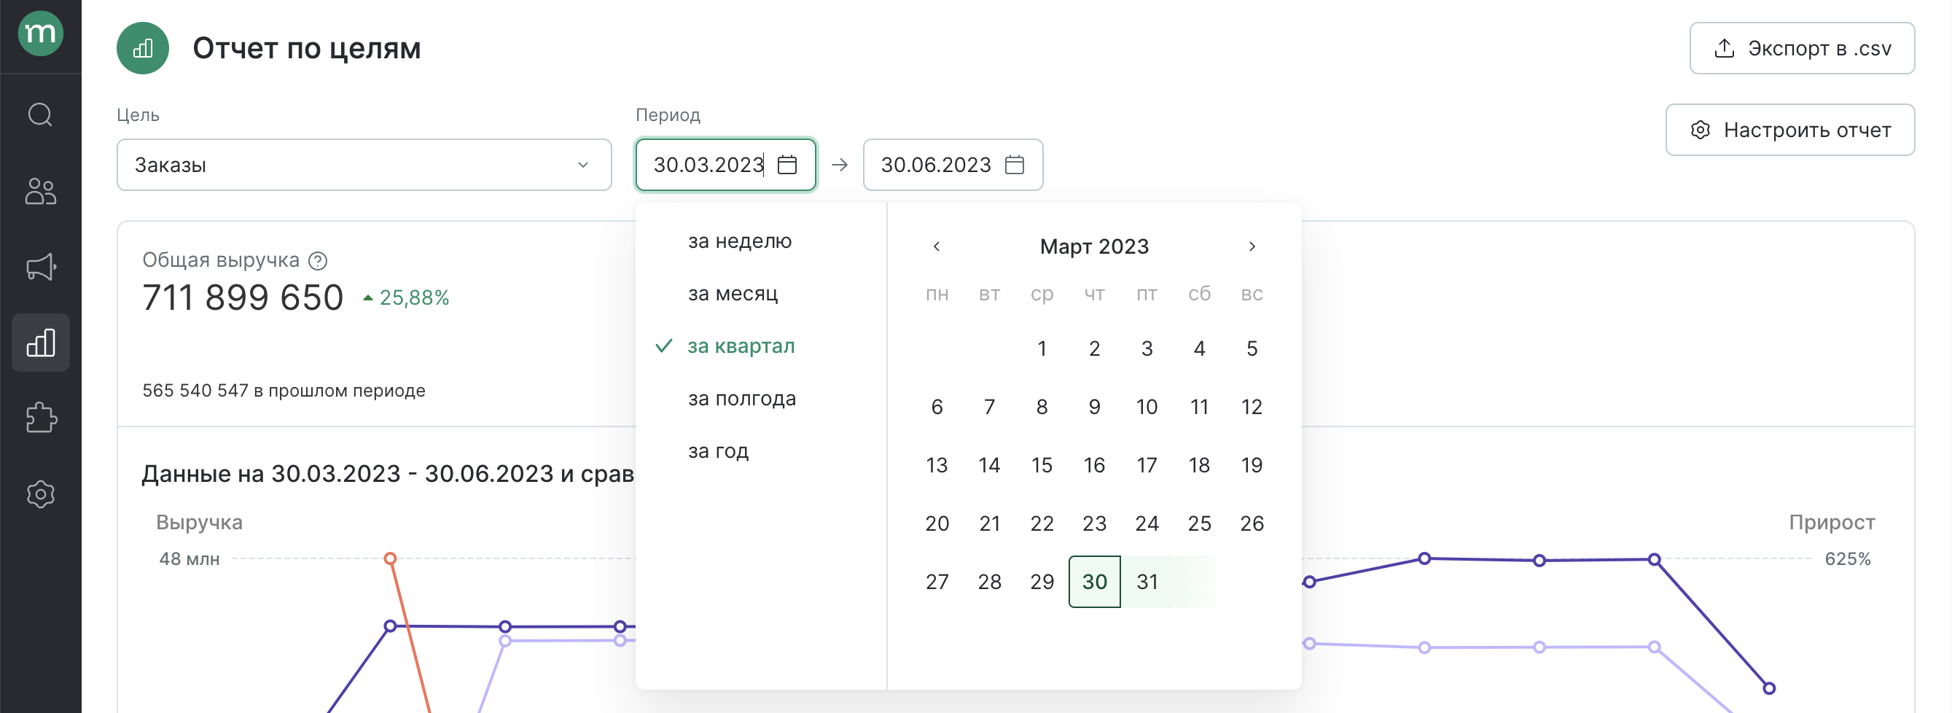1952x713 pixels.
Task: Click the 25,88% growth indicator
Action: pos(406,298)
